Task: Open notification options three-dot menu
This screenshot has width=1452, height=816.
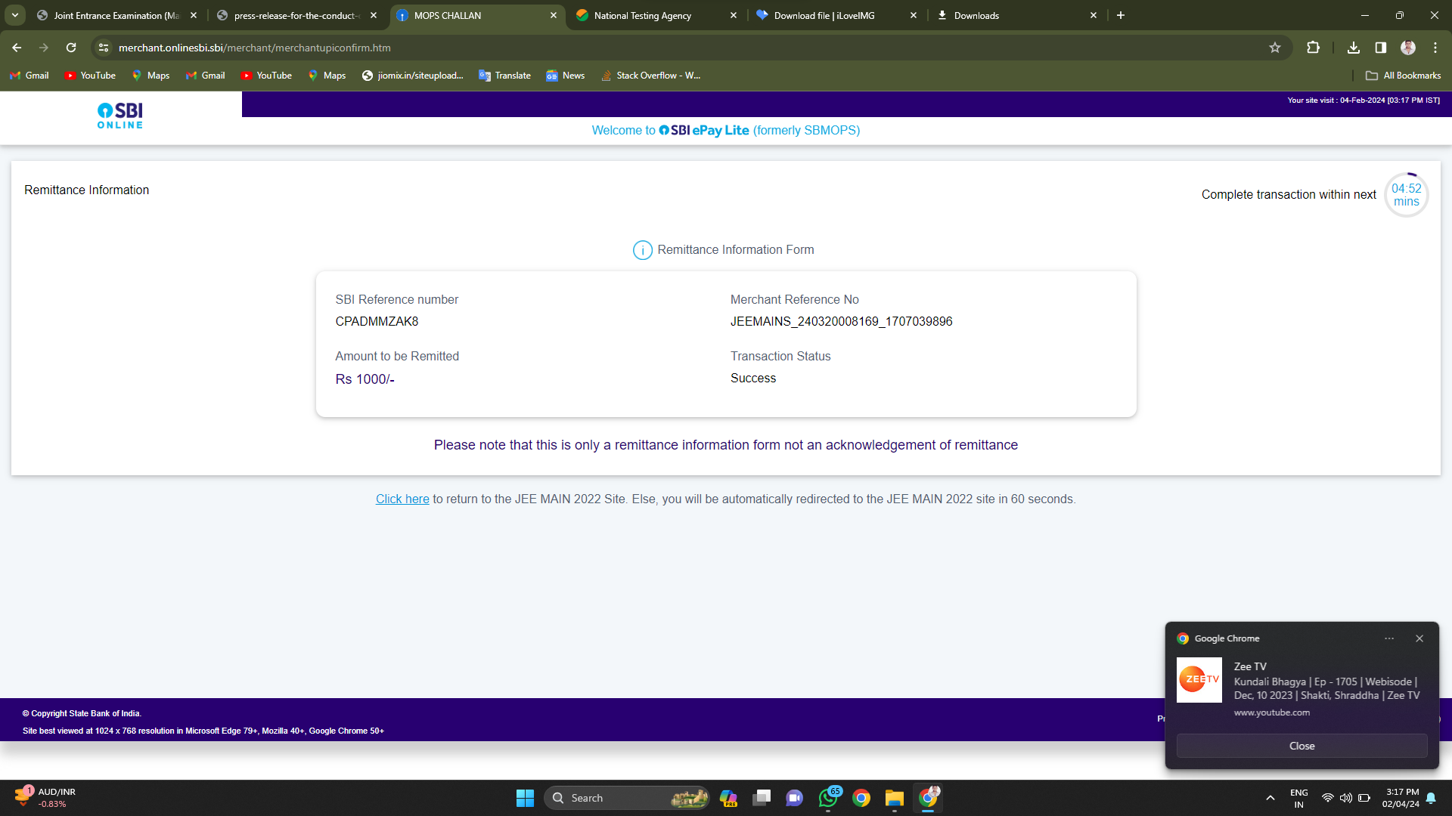Action: (1389, 638)
